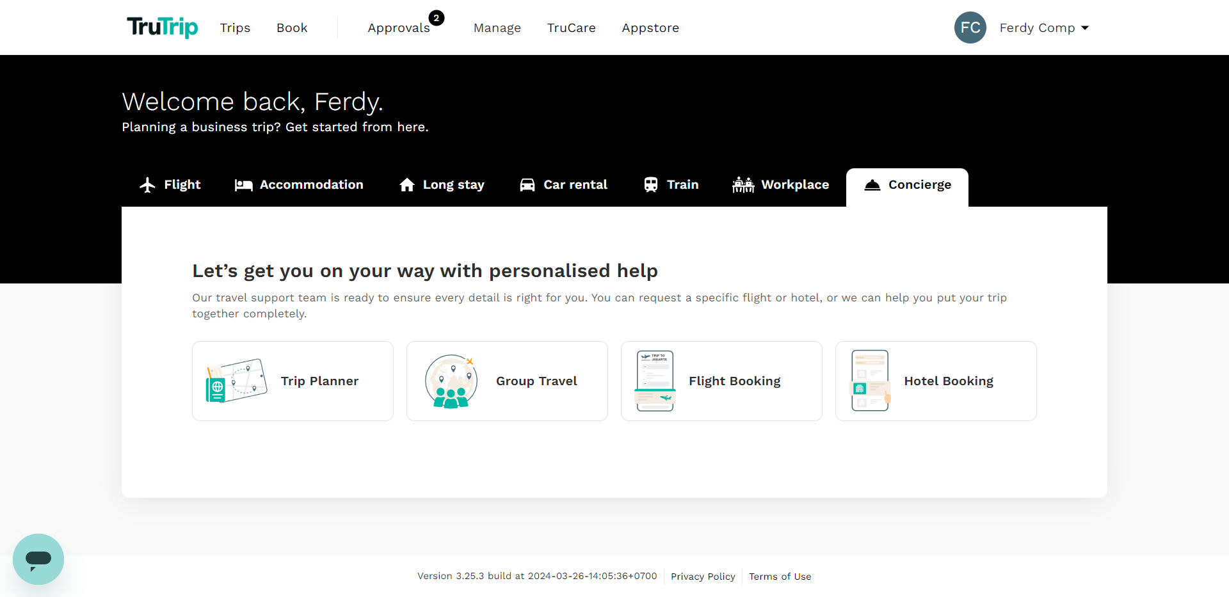Image resolution: width=1229 pixels, height=597 pixels.
Task: Switch to the Long stay tab
Action: point(442,185)
